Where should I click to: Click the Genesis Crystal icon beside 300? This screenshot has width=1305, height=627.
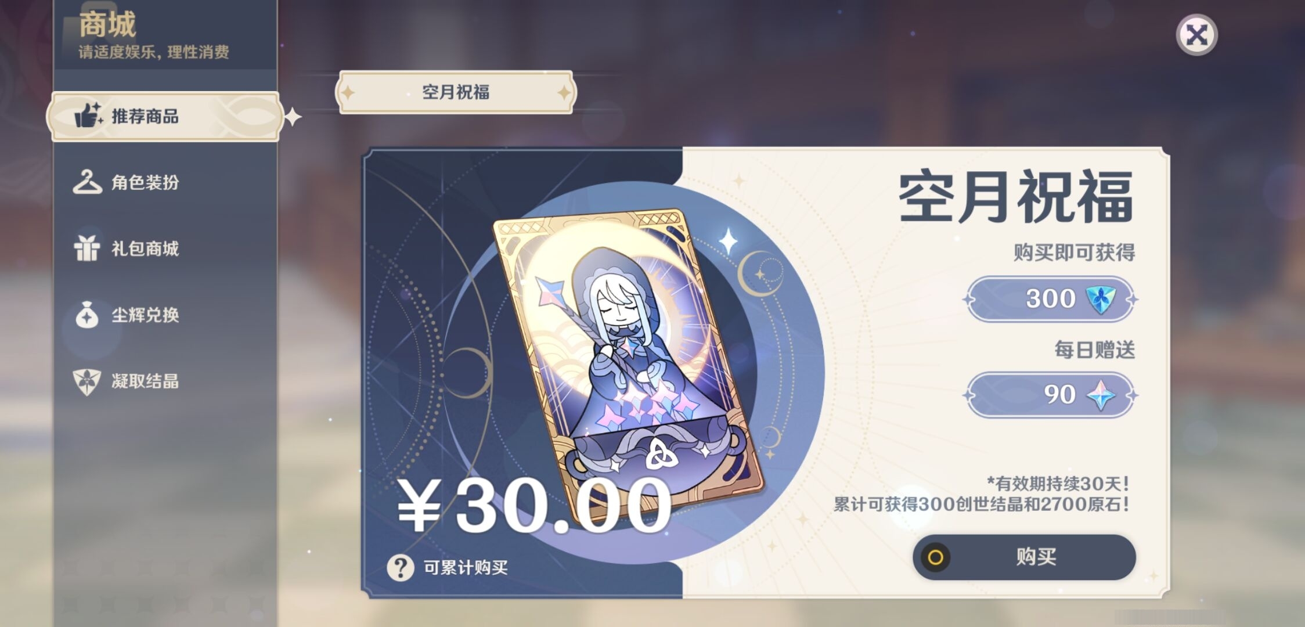(1101, 299)
